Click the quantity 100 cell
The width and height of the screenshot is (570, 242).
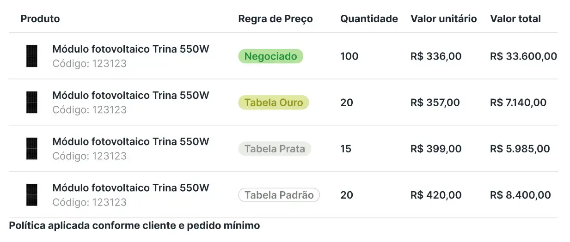(x=349, y=56)
